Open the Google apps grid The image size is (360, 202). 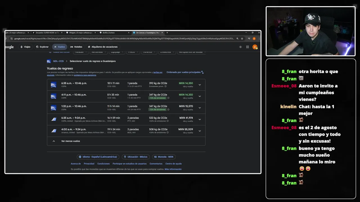[247, 47]
